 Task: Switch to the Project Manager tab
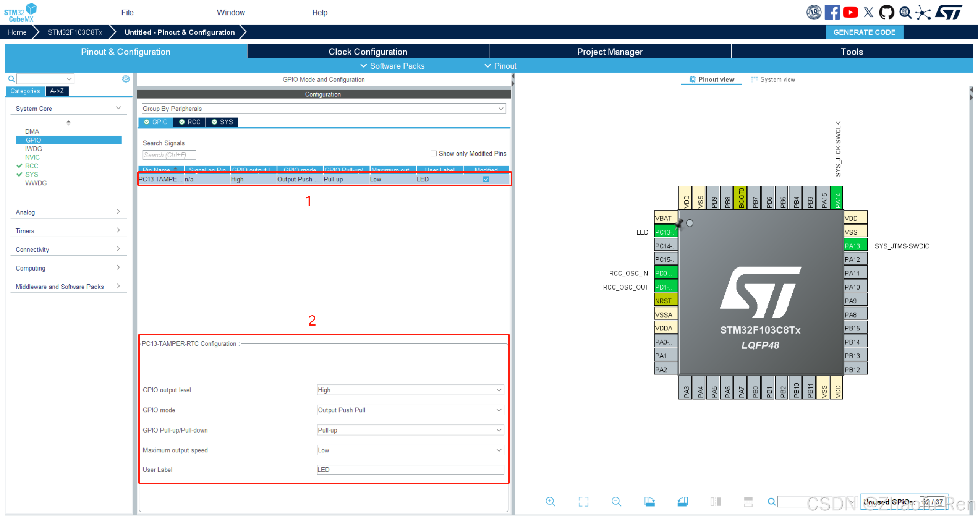pyautogui.click(x=610, y=52)
